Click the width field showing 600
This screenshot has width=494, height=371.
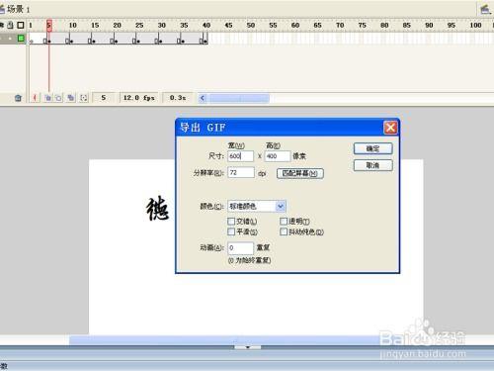pos(240,156)
